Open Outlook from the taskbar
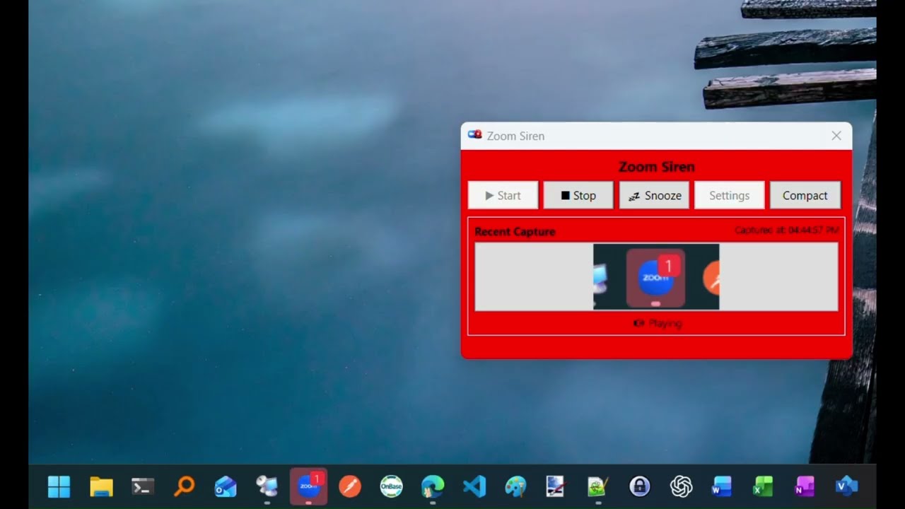Image resolution: width=905 pixels, height=509 pixels. pos(226,486)
